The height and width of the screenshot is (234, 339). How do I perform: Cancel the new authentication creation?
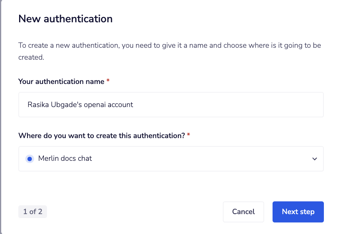(x=243, y=212)
